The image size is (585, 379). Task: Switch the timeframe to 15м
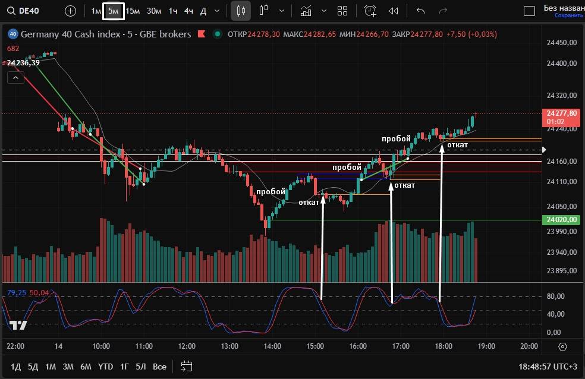pos(133,11)
